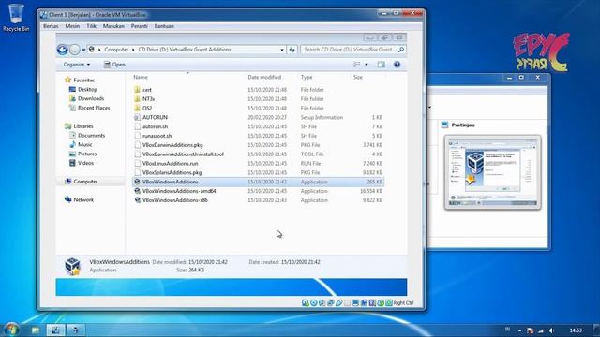Click the Explorer Forward arrow button
The height and width of the screenshot is (337, 600).
click(x=75, y=50)
